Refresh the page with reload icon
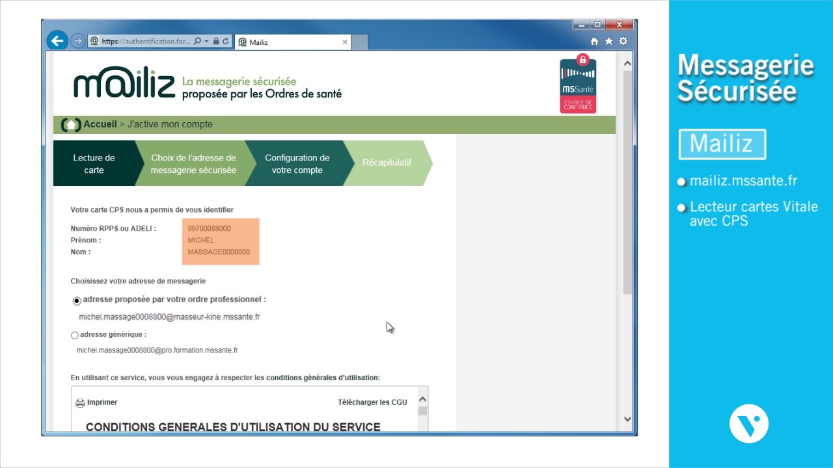833x468 pixels. coord(226,41)
